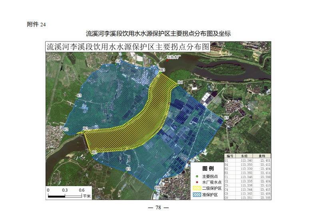The height and width of the screenshot is (224, 317).
Task: Click the map scale bar
Action: click(65, 196)
